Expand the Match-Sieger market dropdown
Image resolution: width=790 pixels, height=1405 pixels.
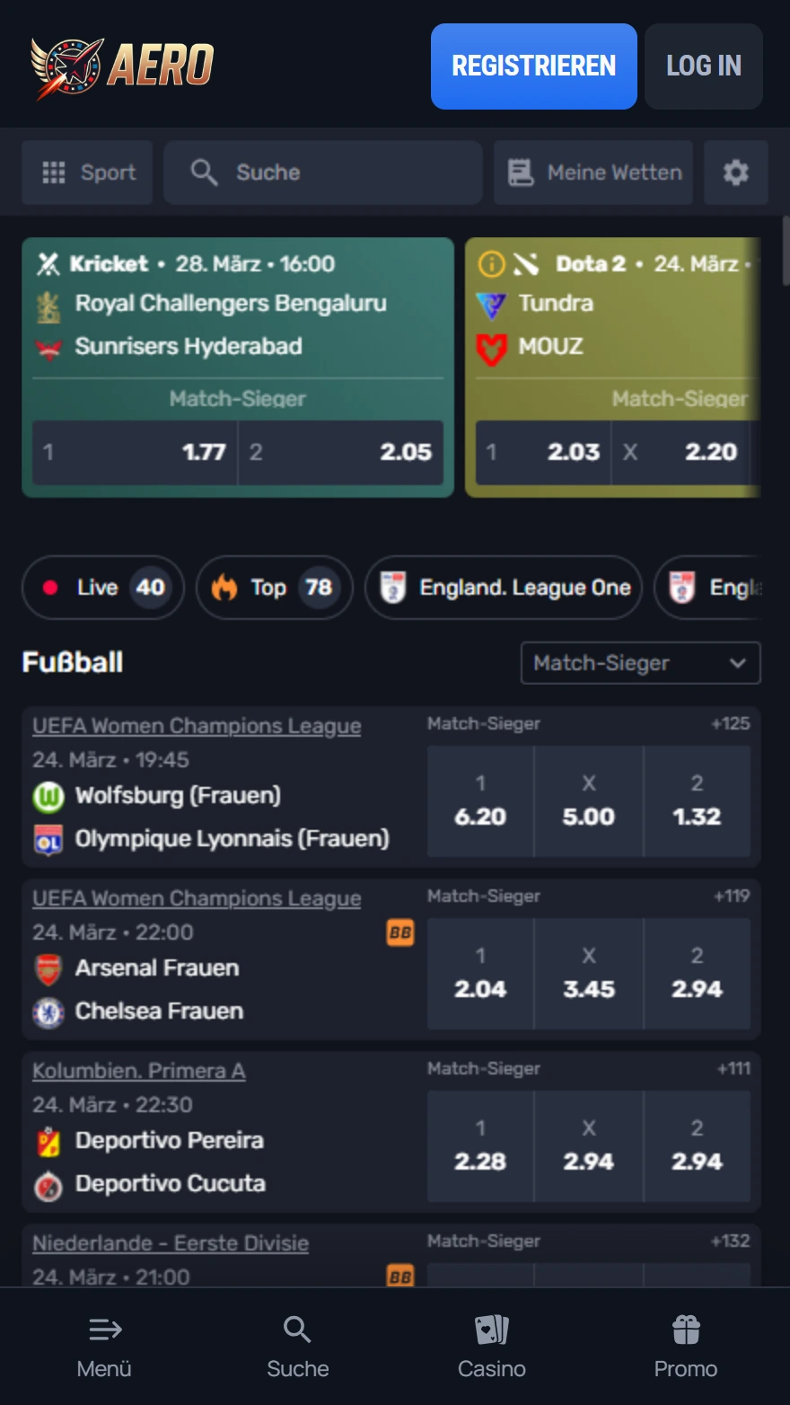pos(640,663)
